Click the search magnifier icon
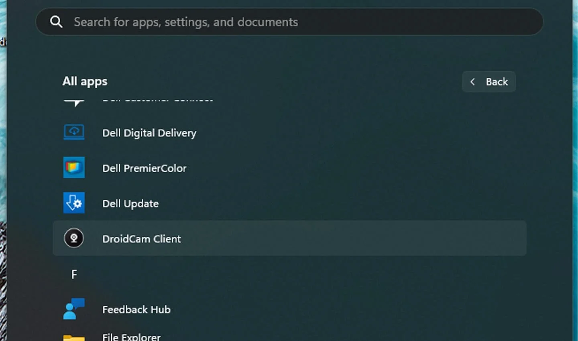The image size is (578, 341). 56,22
